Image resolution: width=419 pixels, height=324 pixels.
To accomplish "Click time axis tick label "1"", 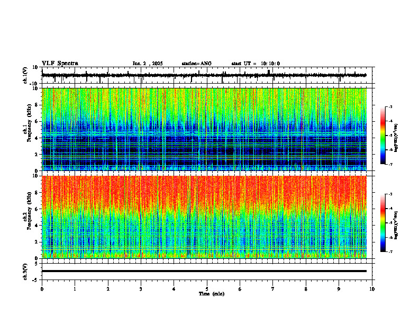I will pyautogui.click(x=75, y=289).
